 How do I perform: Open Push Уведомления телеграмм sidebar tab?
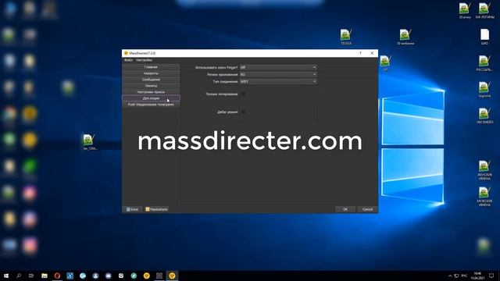click(x=151, y=104)
